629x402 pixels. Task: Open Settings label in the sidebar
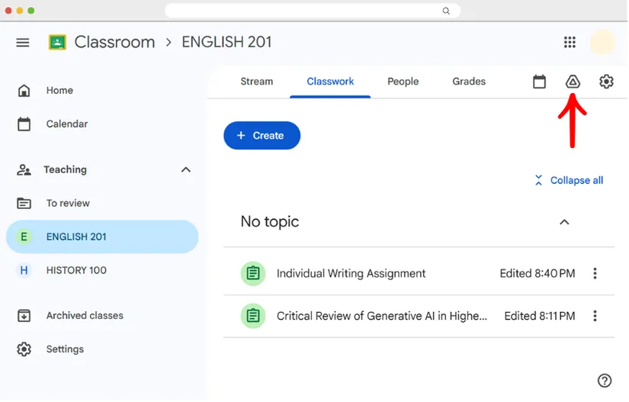(65, 349)
